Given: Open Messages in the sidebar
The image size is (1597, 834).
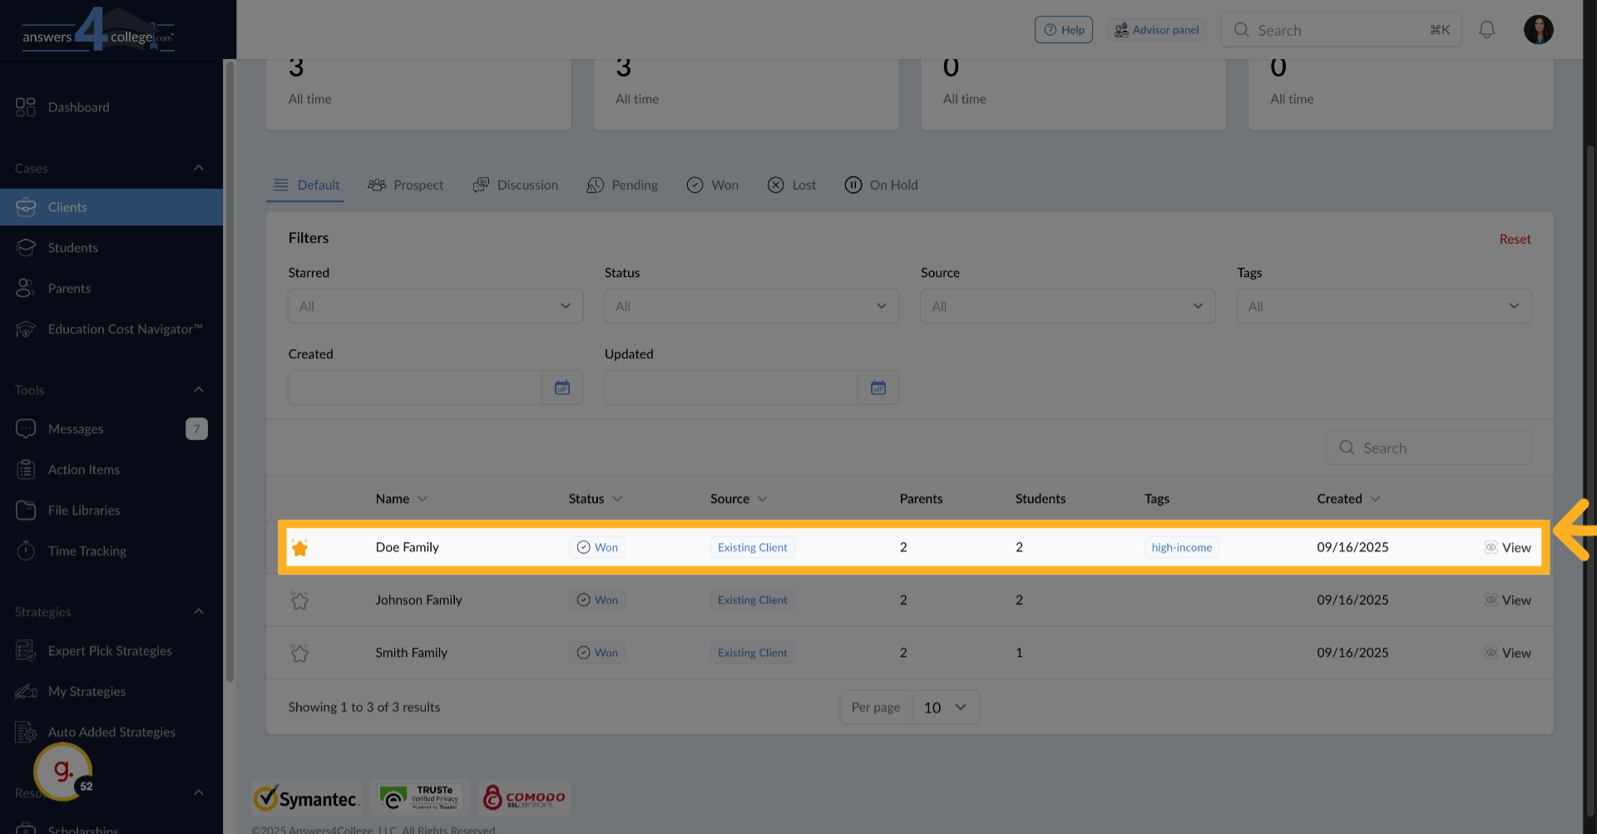Looking at the screenshot, I should [x=76, y=428].
